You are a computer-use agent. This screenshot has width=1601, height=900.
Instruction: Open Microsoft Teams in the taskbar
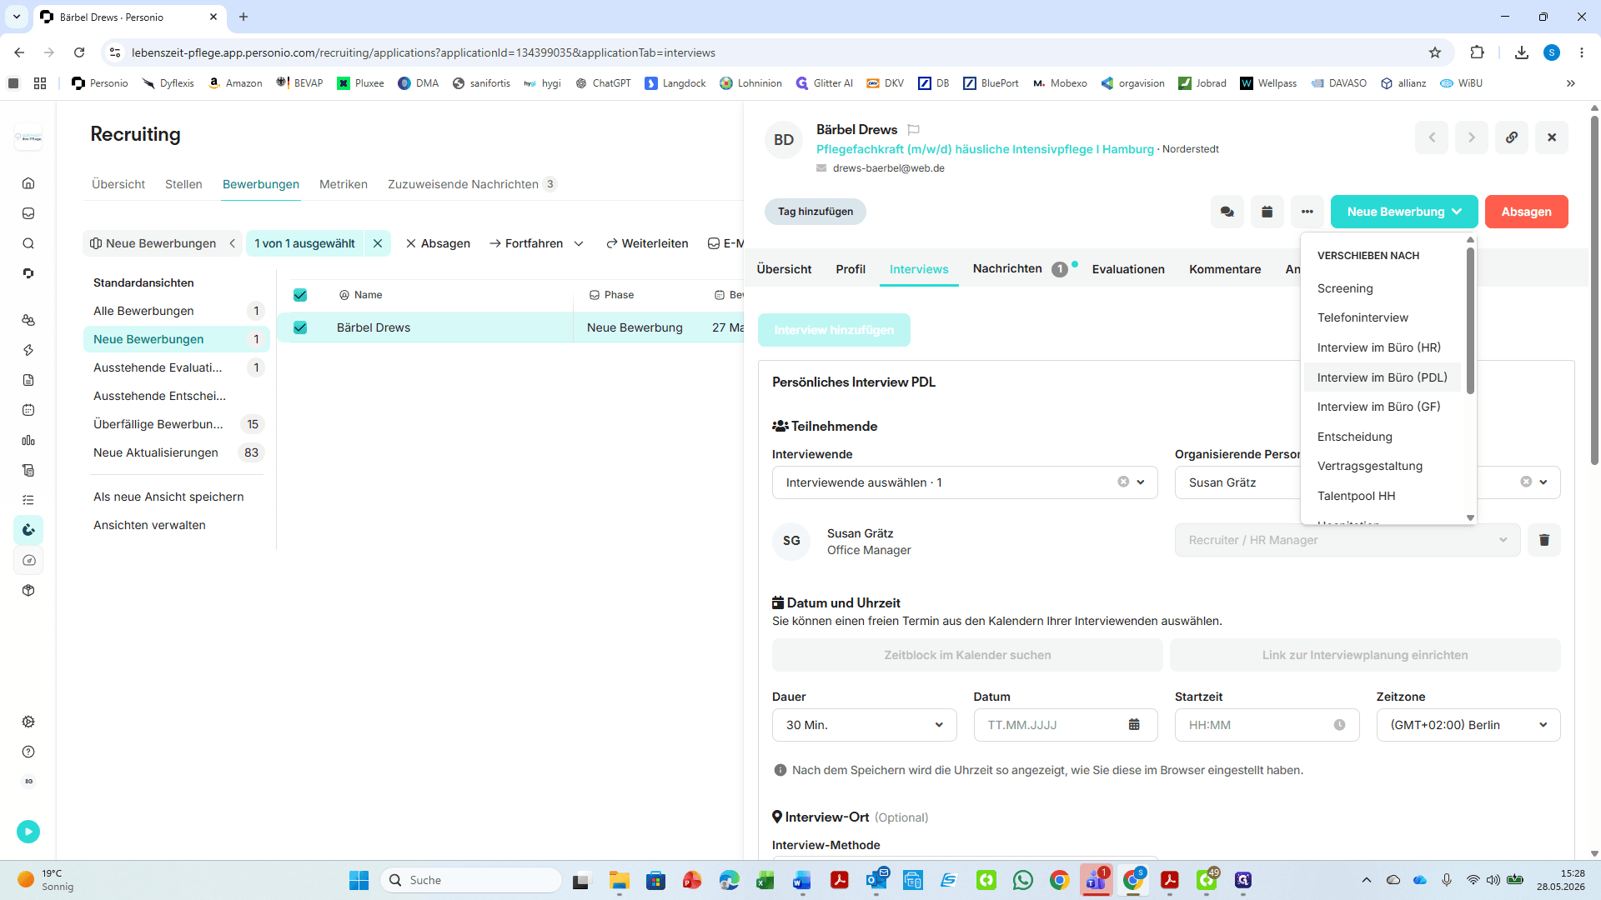point(1096,880)
